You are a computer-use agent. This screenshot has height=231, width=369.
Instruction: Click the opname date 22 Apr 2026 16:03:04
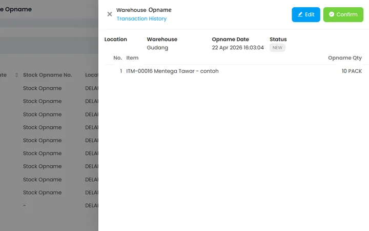pos(238,48)
